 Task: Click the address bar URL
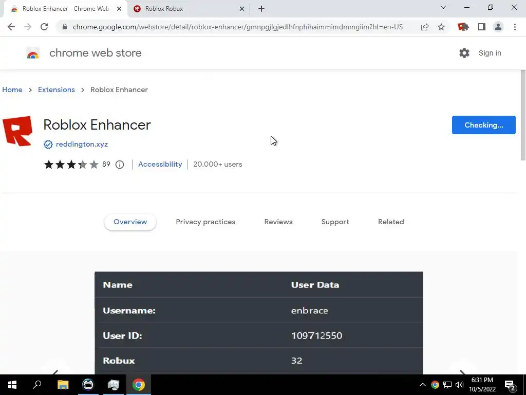click(x=238, y=27)
